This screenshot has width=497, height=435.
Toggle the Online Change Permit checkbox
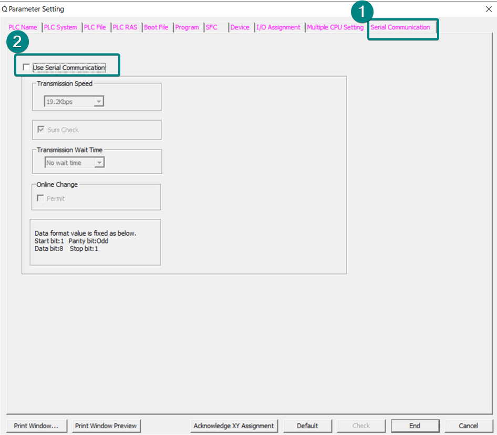(x=41, y=198)
